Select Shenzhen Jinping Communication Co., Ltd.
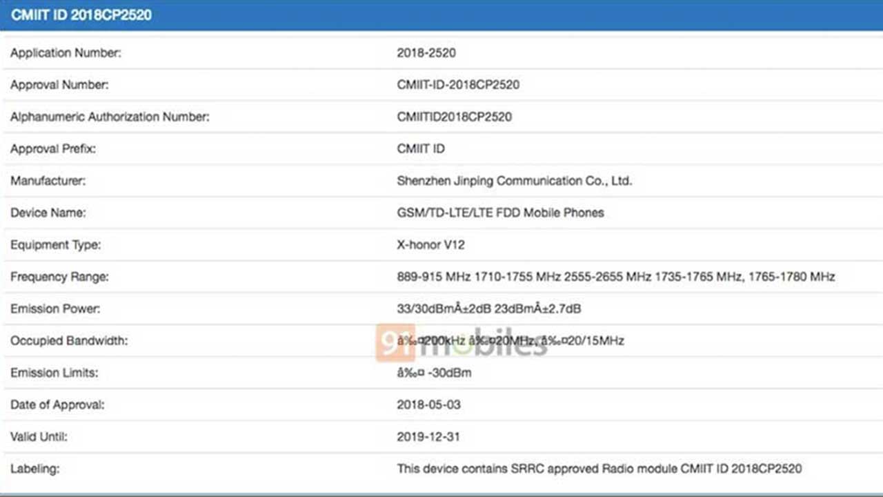 point(515,181)
